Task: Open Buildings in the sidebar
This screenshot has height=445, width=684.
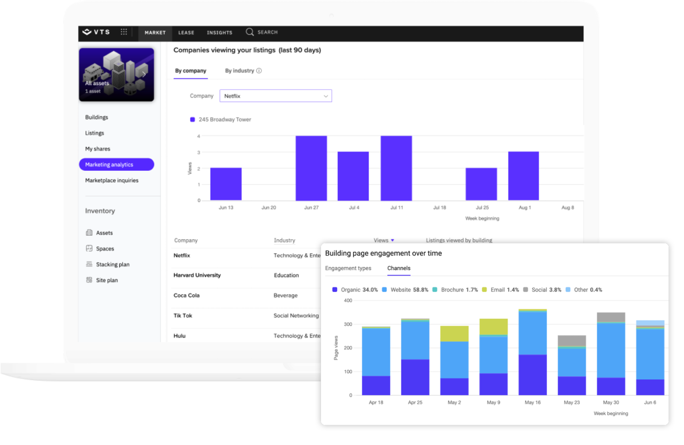Action: click(96, 117)
